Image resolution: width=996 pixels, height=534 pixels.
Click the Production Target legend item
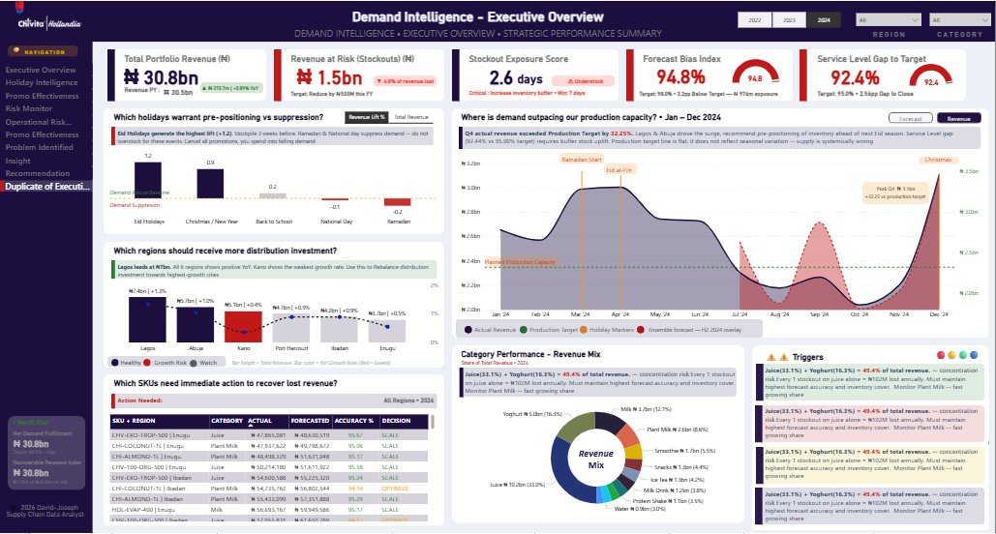tap(549, 330)
